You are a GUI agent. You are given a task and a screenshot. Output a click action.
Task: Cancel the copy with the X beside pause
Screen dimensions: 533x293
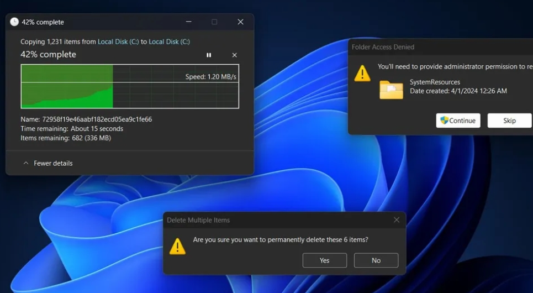234,55
